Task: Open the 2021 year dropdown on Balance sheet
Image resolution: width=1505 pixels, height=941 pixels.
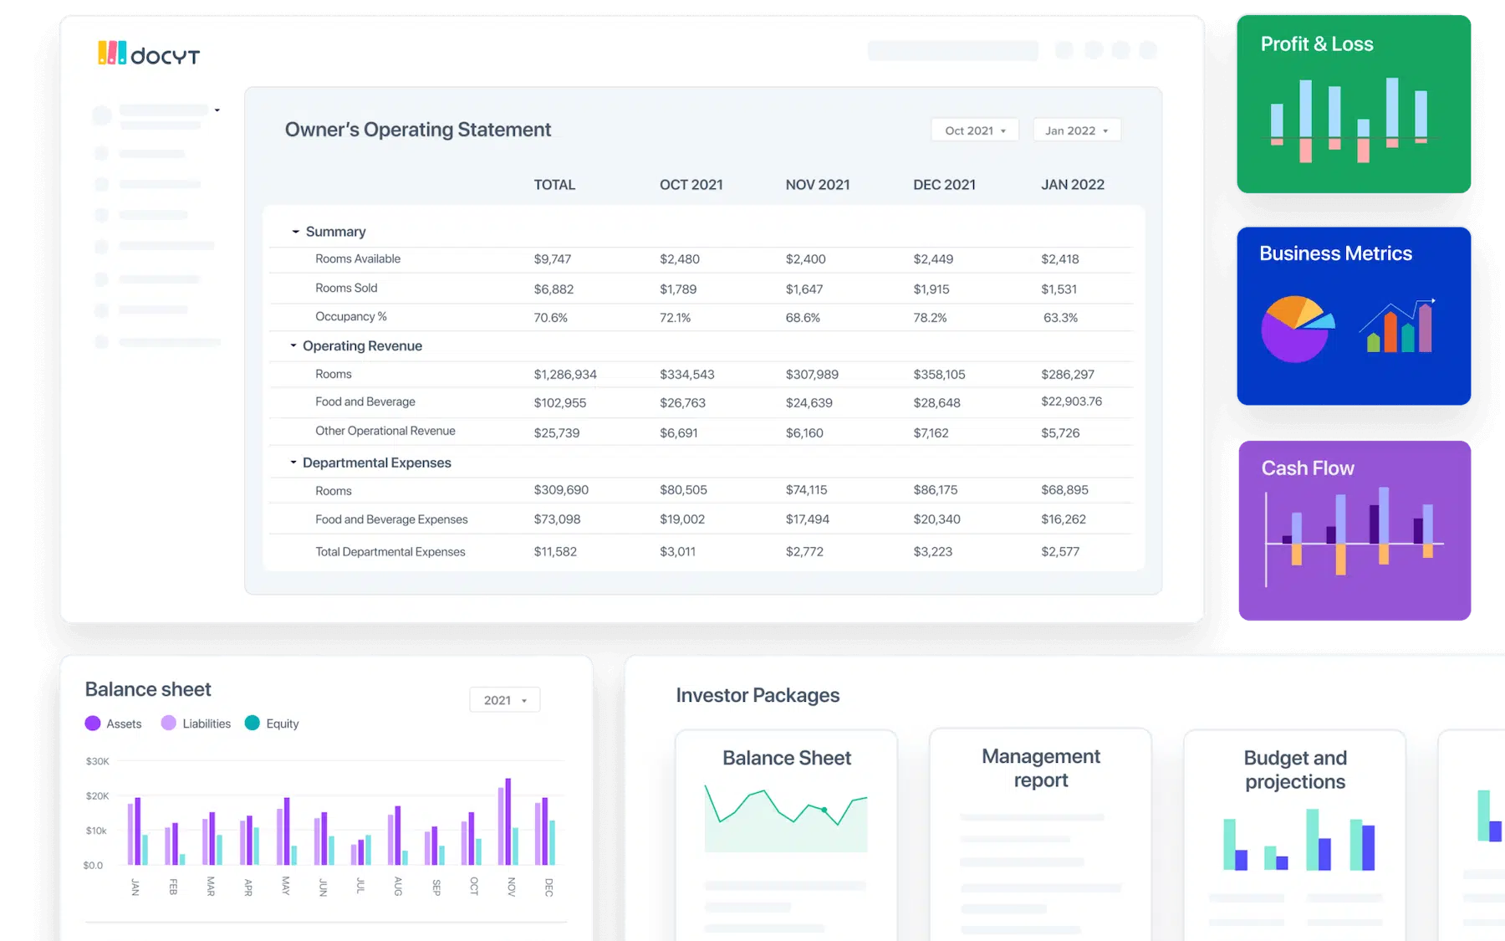Action: pyautogui.click(x=505, y=700)
